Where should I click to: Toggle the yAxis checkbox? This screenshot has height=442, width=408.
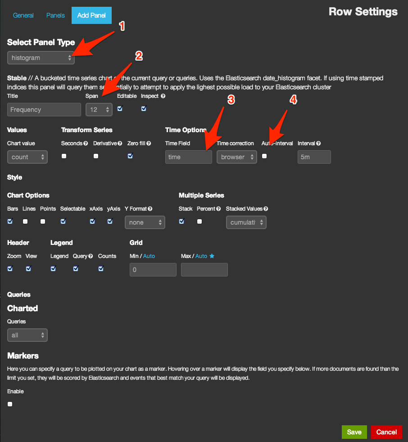(110, 221)
